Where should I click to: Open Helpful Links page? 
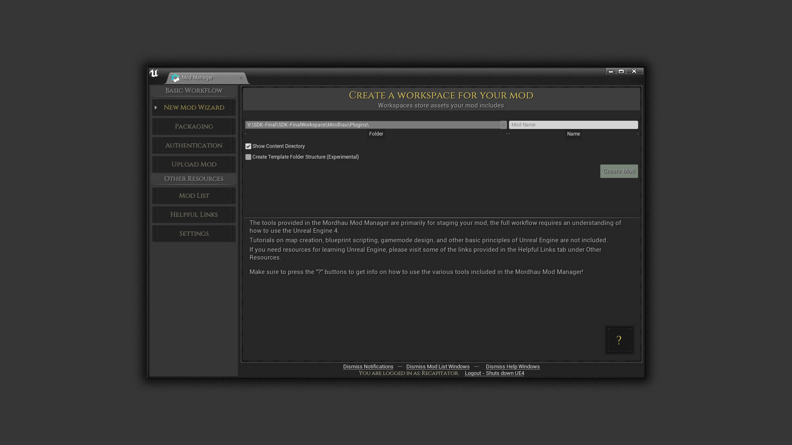(x=193, y=215)
